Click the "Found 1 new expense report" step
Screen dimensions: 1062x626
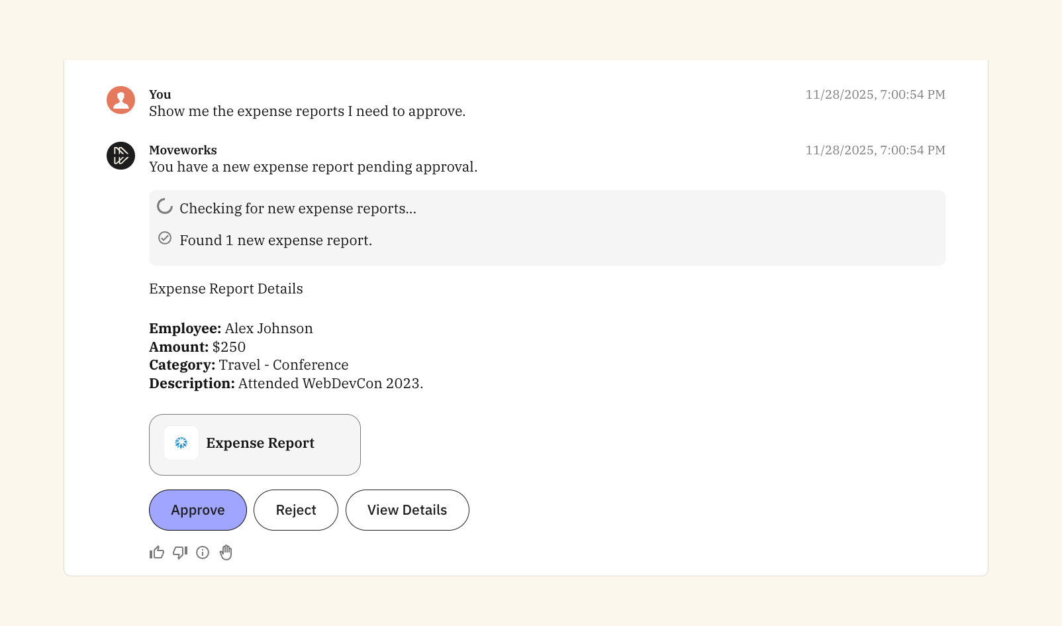coord(275,240)
